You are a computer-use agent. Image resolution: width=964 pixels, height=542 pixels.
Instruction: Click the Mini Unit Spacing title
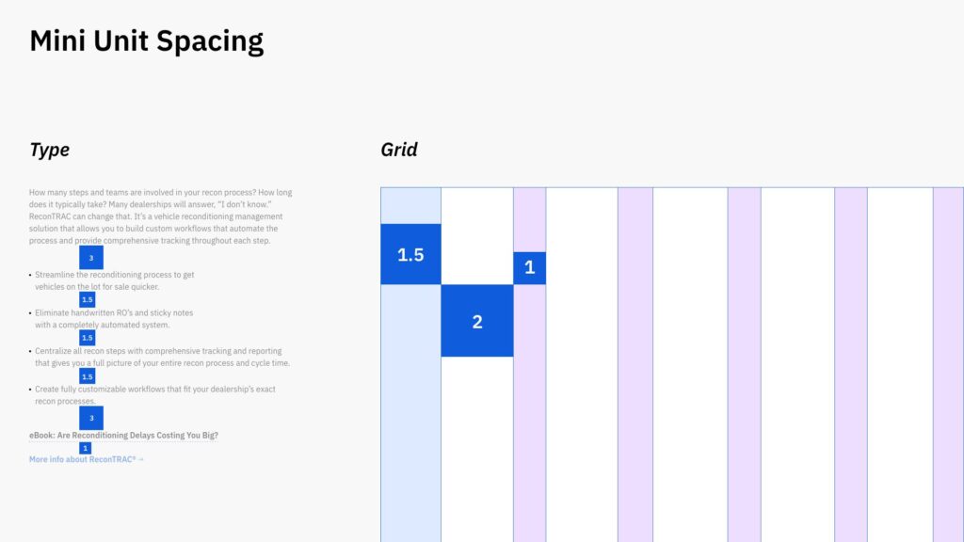point(146,41)
